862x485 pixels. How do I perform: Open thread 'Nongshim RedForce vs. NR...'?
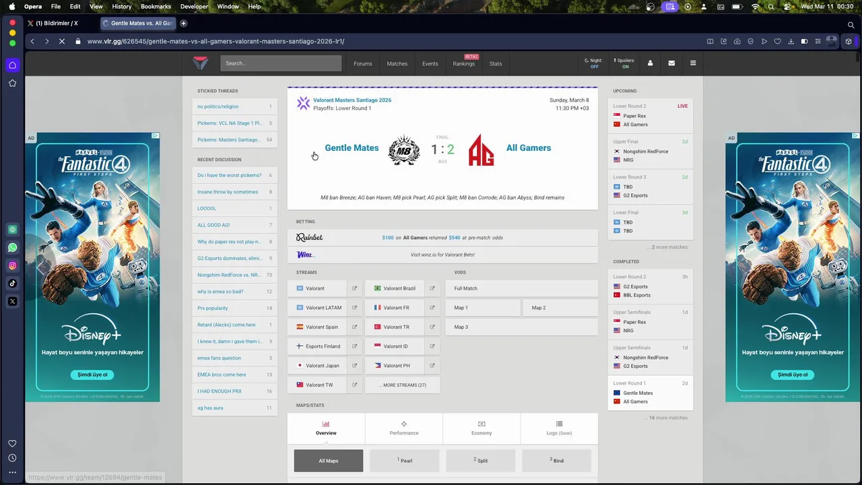(234, 275)
